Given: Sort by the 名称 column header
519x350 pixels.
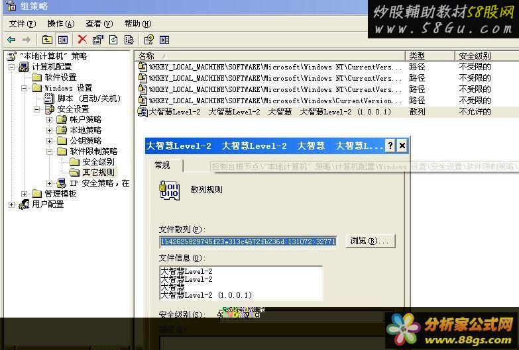Looking at the screenshot, I should (x=270, y=56).
